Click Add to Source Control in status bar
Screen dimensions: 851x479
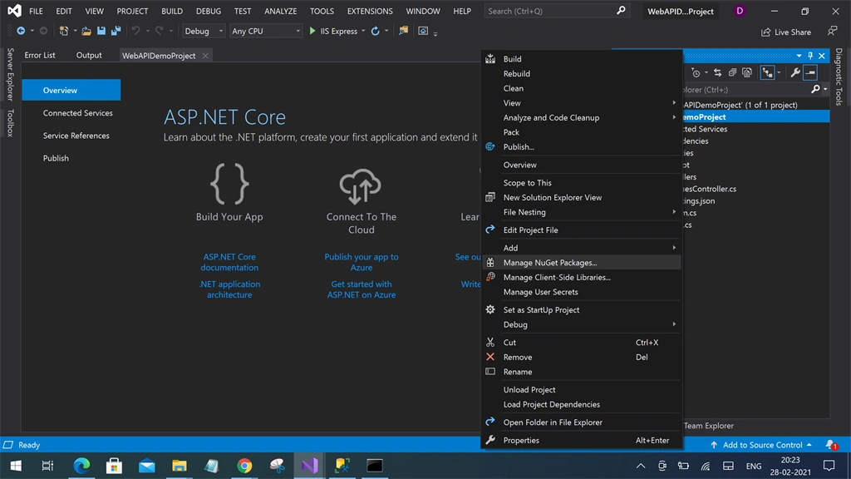pyautogui.click(x=761, y=445)
